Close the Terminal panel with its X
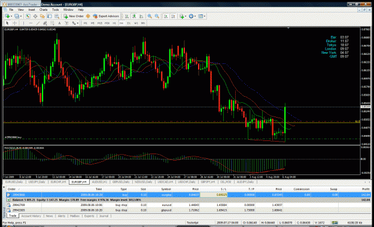The height and width of the screenshot is (227, 374). point(4,188)
